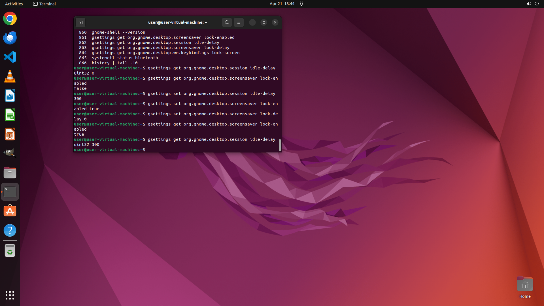The width and height of the screenshot is (544, 306).
Task: Open VLC media player
Action: click(x=10, y=76)
